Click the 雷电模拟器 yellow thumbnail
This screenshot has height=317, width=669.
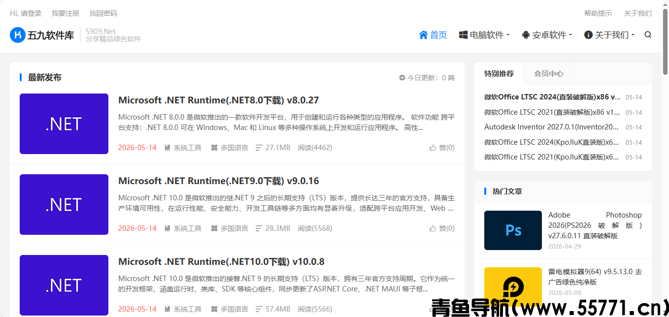coord(513,287)
